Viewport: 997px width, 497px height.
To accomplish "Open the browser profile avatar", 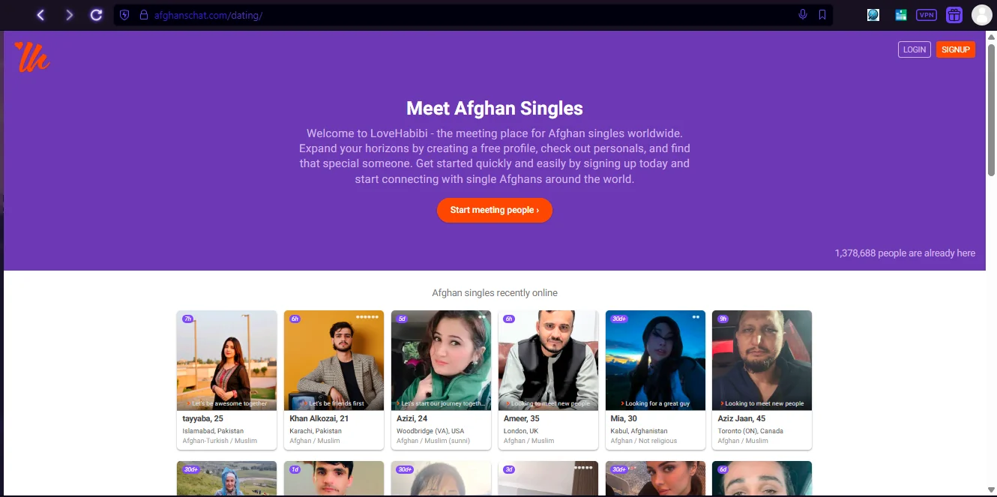I will (x=981, y=15).
